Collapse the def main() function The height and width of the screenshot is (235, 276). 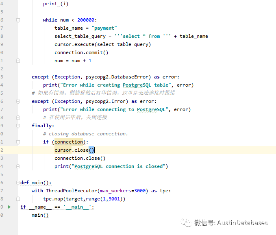18,183
